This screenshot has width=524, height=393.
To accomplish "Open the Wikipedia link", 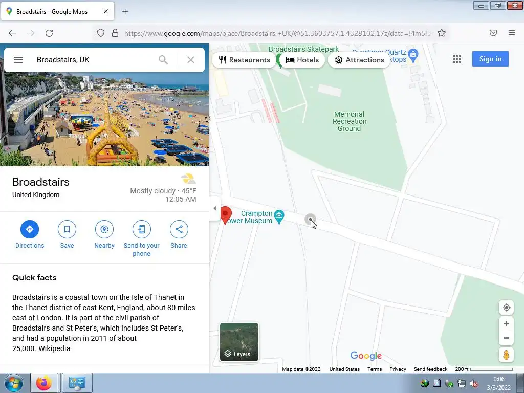I will coord(54,348).
